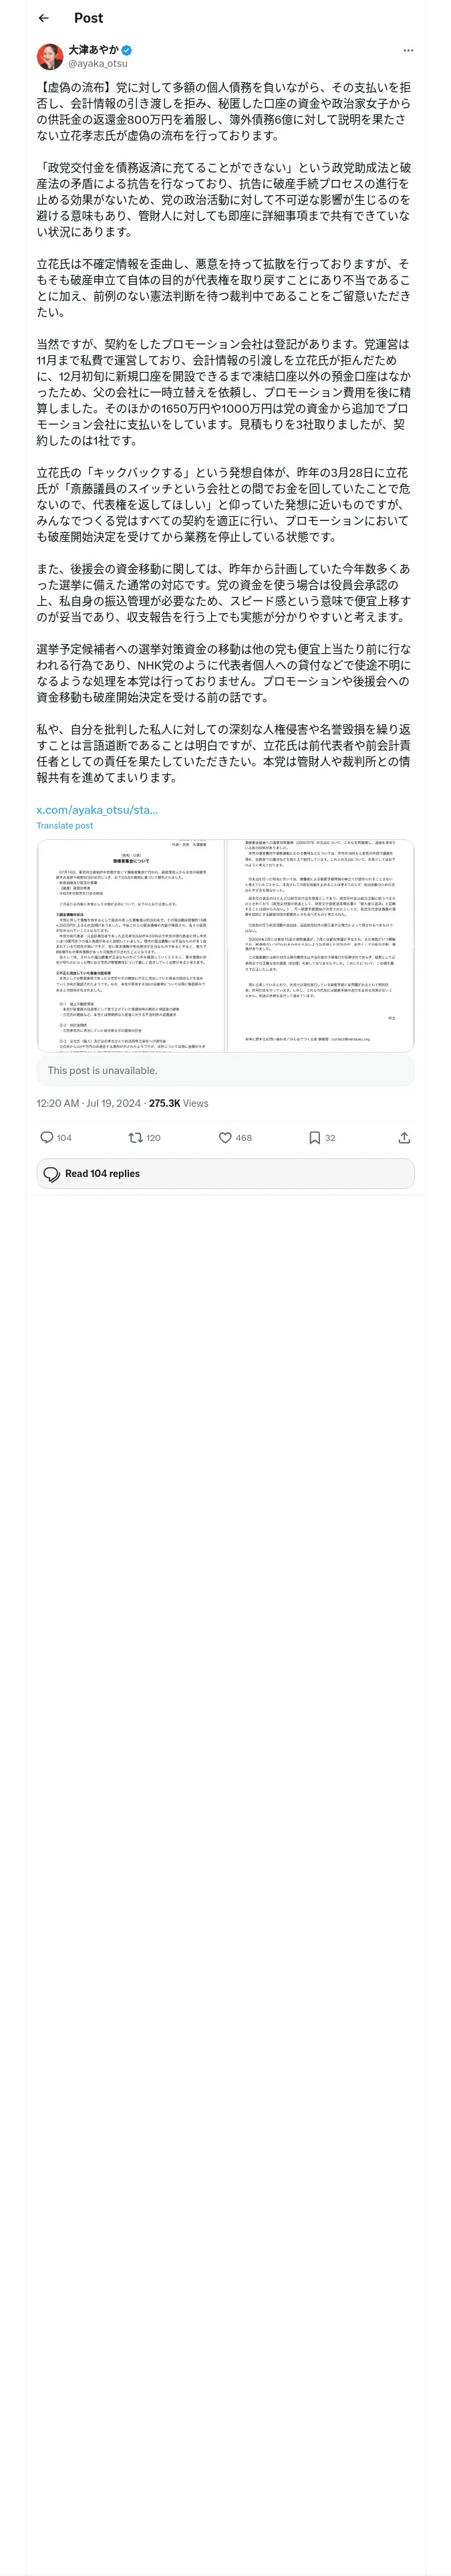Image resolution: width=451 pixels, height=2576 pixels.
Task: Click Translate post
Action: [x=65, y=826]
